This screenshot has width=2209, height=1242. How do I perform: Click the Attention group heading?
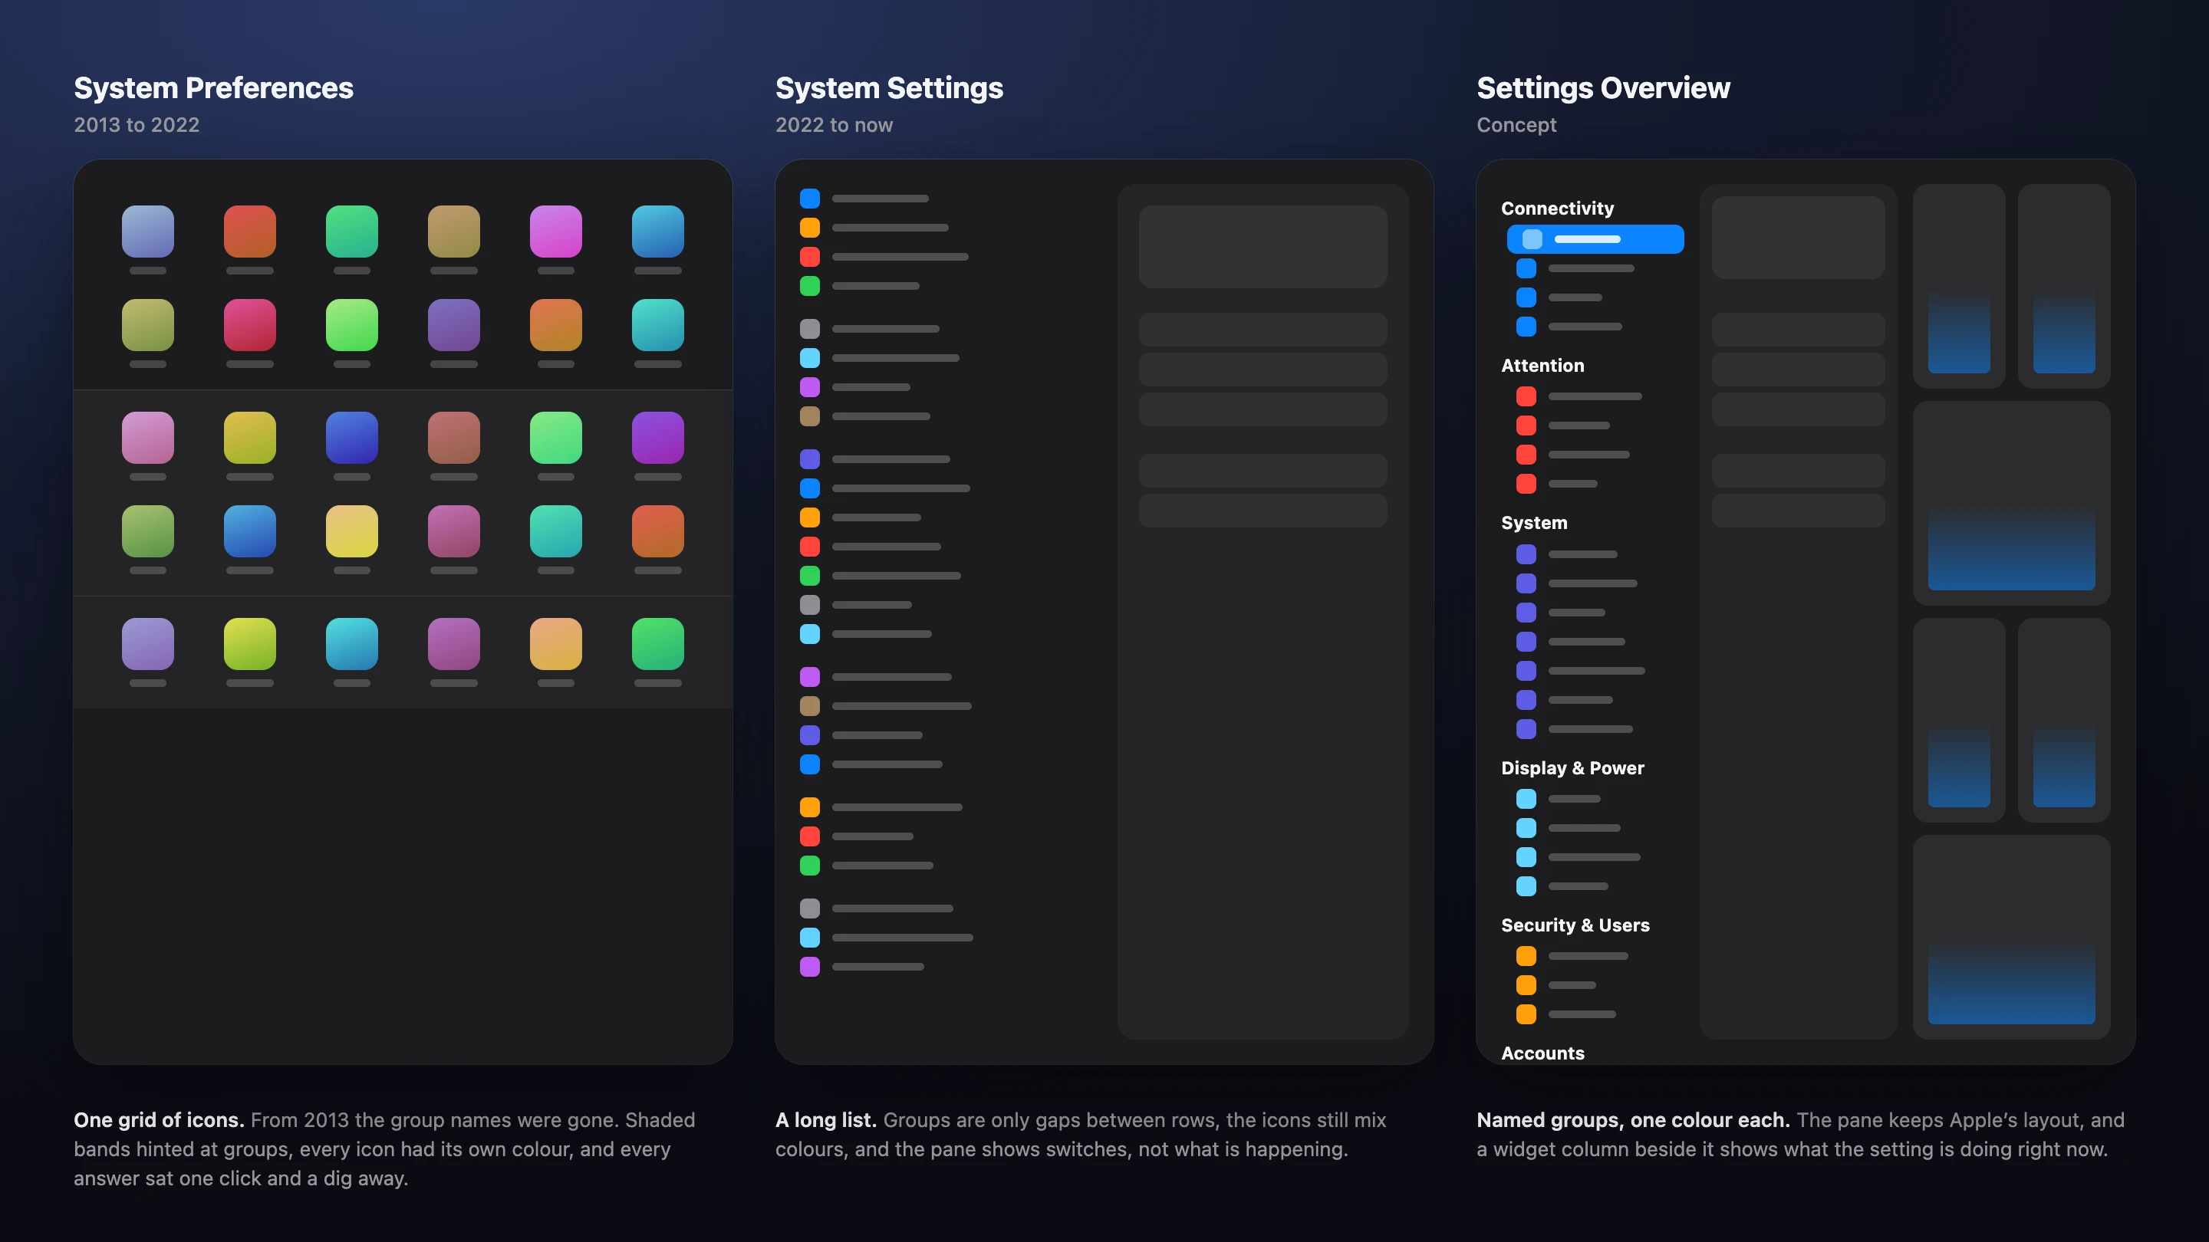click(1542, 365)
